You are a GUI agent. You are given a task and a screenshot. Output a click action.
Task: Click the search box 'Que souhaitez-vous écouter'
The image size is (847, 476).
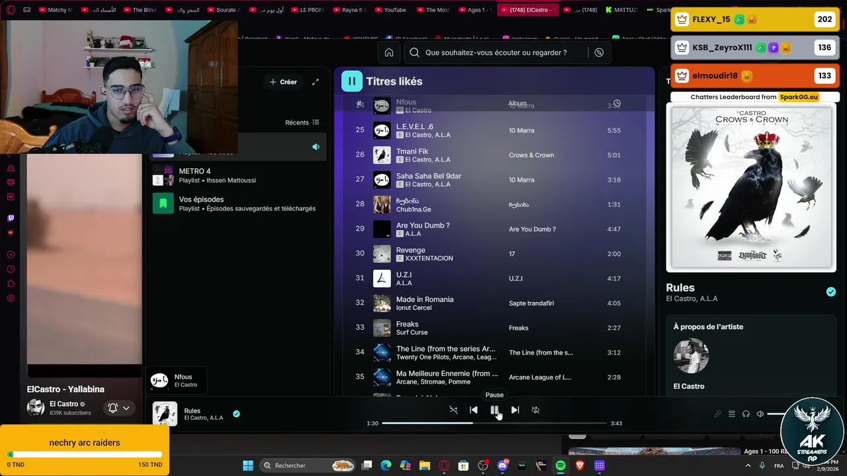pyautogui.click(x=496, y=52)
